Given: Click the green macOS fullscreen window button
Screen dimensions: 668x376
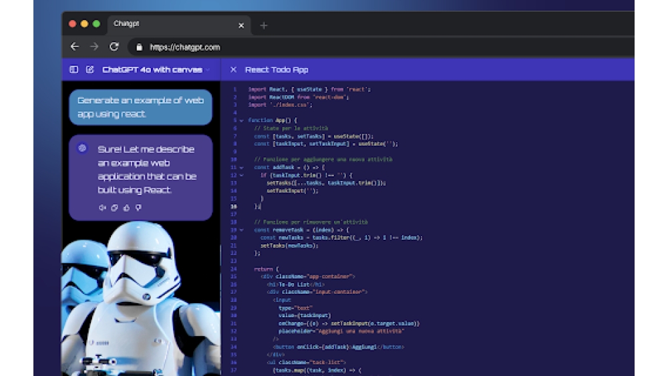Looking at the screenshot, I should (x=96, y=24).
